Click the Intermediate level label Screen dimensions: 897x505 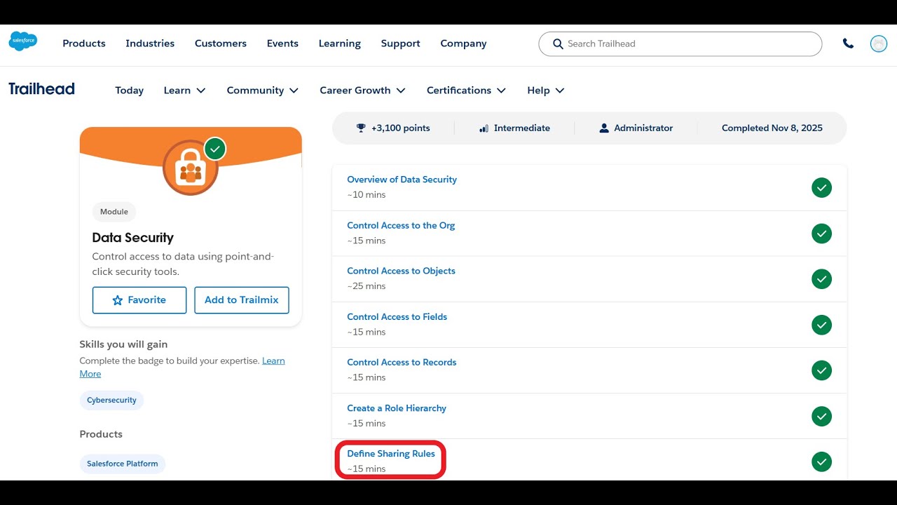coord(522,128)
